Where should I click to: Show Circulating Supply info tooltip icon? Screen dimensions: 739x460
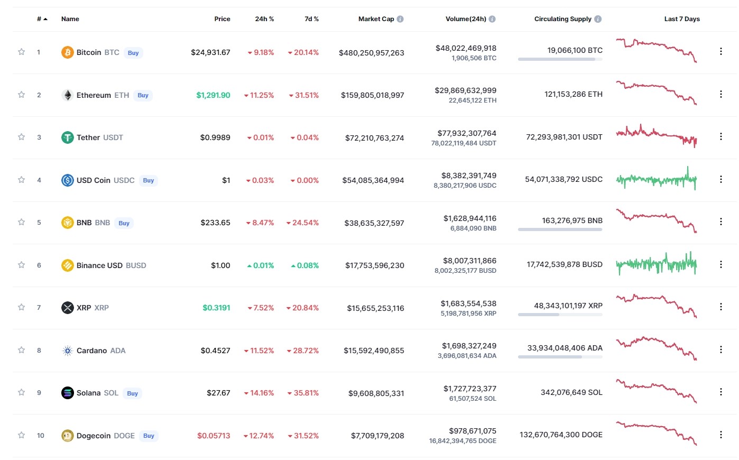click(x=598, y=19)
